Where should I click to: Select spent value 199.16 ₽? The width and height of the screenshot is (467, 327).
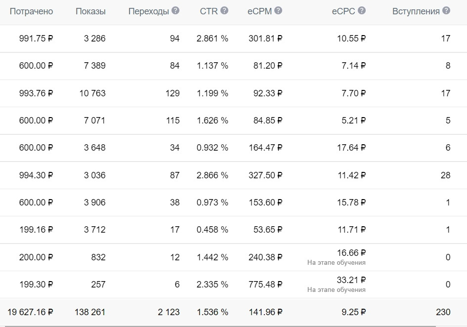click(x=36, y=230)
